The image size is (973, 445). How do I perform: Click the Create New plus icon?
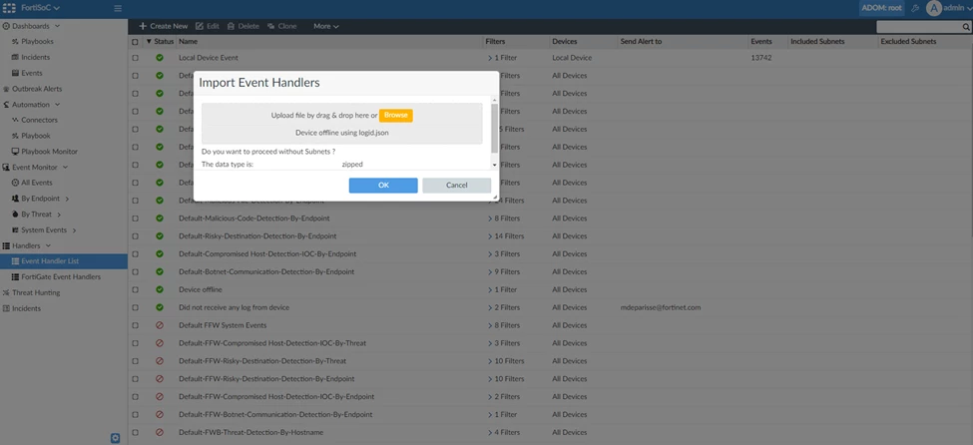point(143,26)
